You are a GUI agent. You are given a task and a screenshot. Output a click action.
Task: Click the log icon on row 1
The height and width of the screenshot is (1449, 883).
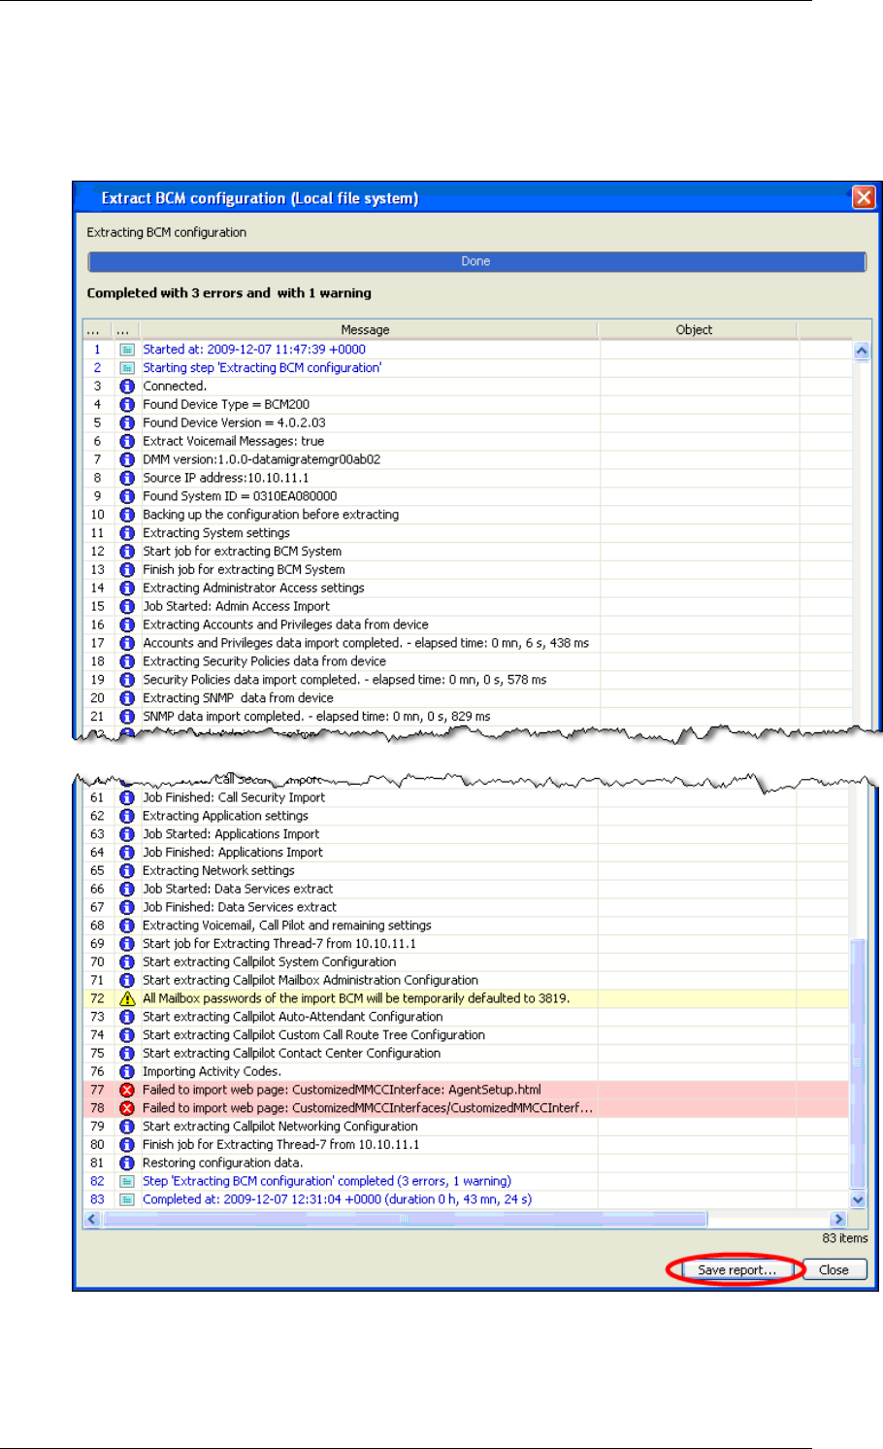pyautogui.click(x=126, y=350)
